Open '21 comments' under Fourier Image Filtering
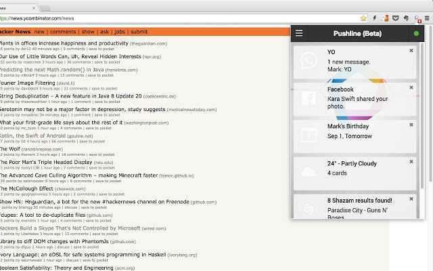The height and width of the screenshot is (271, 433). click(x=76, y=89)
